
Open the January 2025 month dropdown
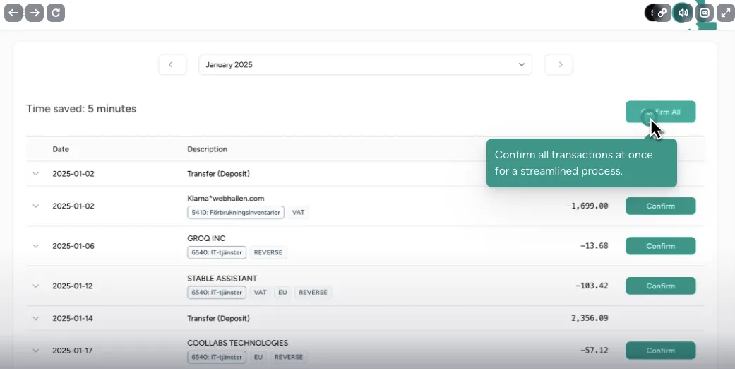(365, 64)
